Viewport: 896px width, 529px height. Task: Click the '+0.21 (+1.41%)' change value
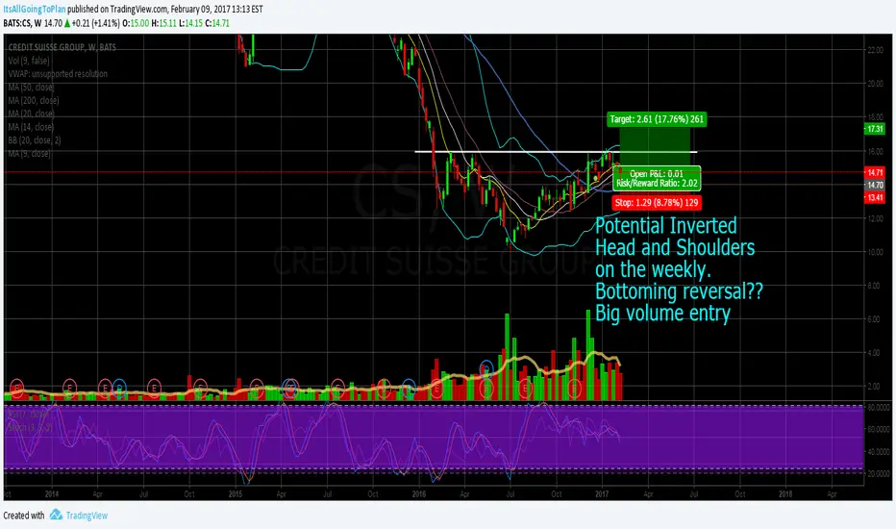tap(96, 23)
